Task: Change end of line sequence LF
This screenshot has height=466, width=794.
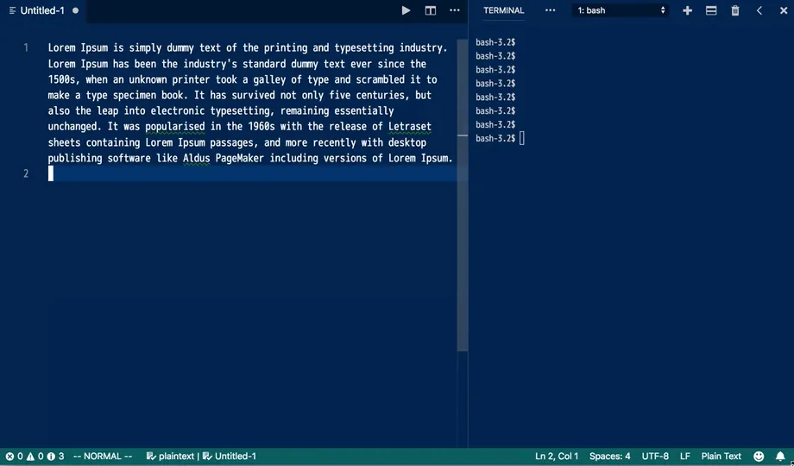Action: [684, 456]
